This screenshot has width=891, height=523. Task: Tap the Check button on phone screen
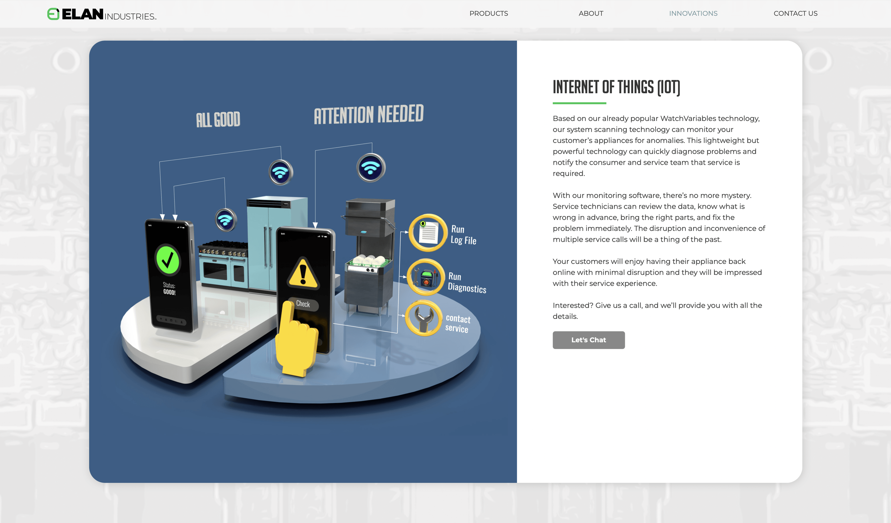tap(303, 304)
